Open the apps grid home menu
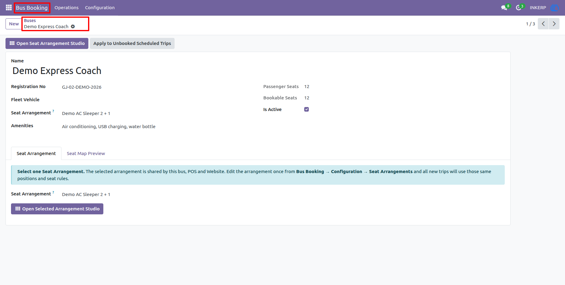The height and width of the screenshot is (285, 565). tap(9, 8)
